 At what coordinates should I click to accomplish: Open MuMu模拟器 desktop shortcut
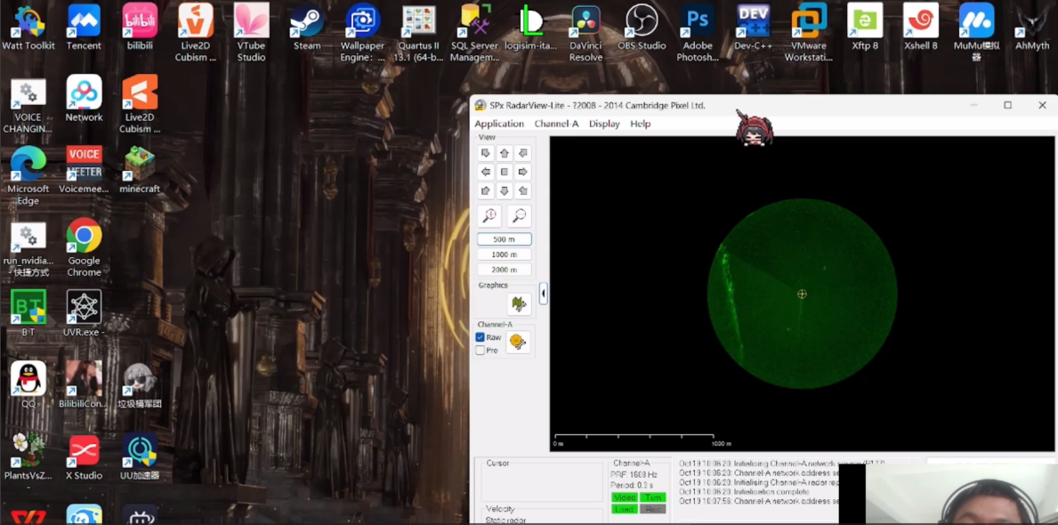click(976, 32)
